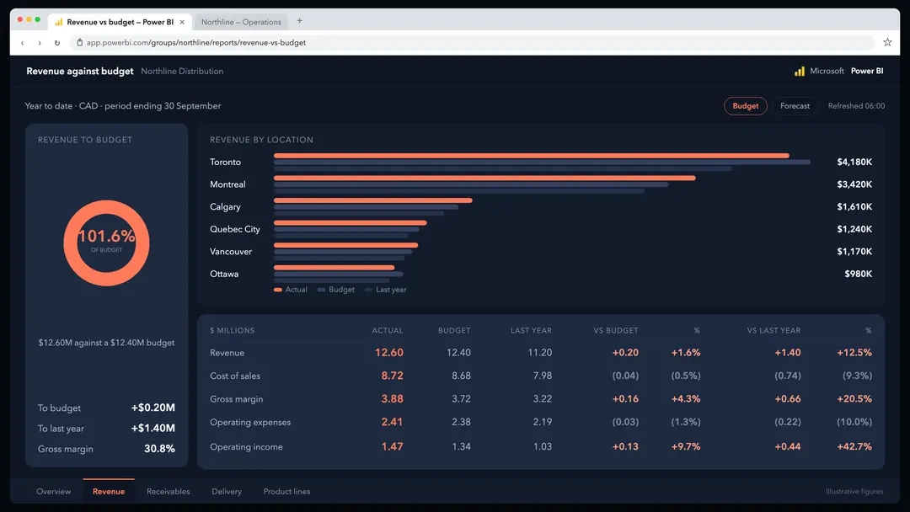Click the site info icon in address bar
This screenshot has height=512, width=910.
[x=79, y=42]
